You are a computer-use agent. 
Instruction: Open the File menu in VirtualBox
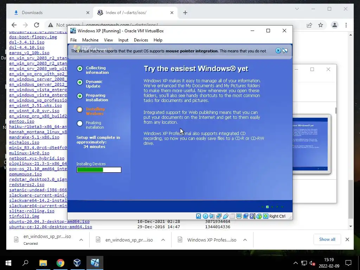coord(73,40)
